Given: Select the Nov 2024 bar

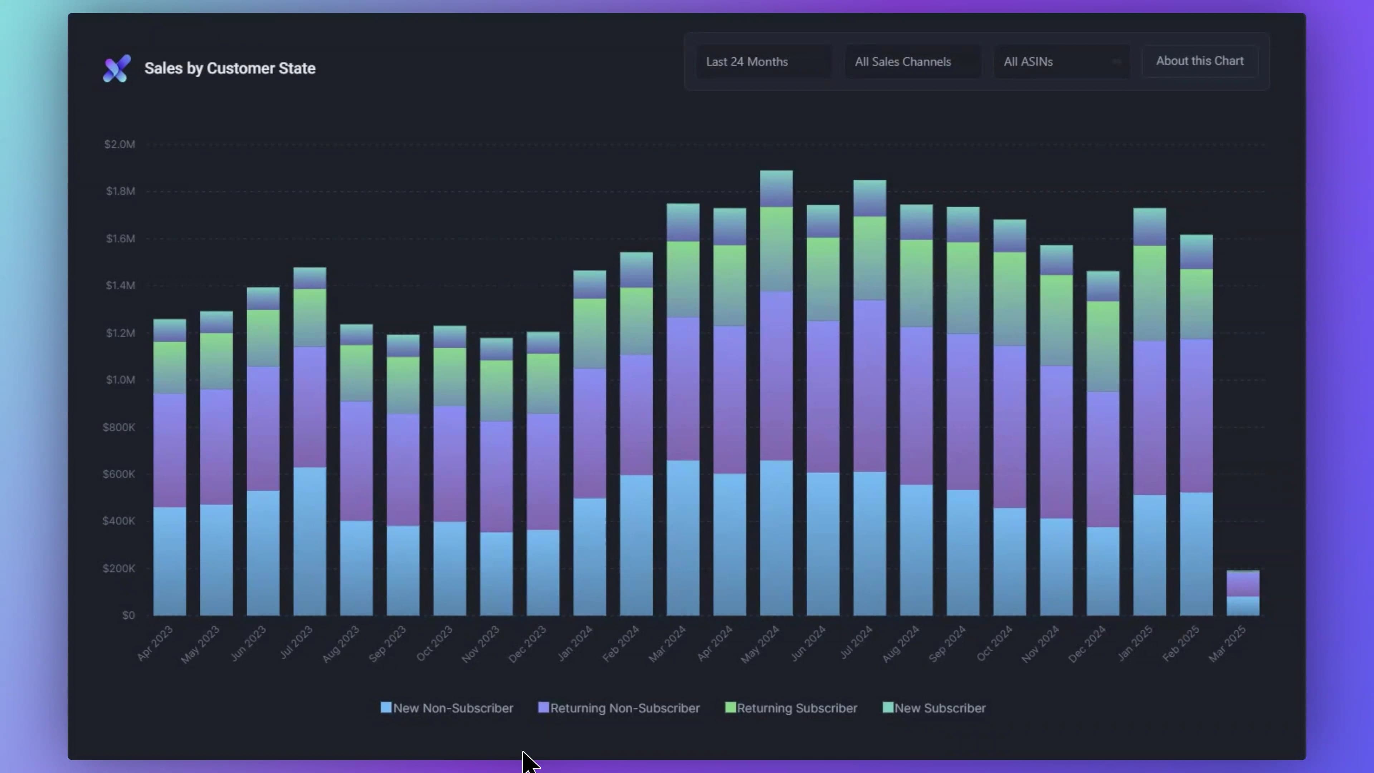Looking at the screenshot, I should click(1056, 431).
